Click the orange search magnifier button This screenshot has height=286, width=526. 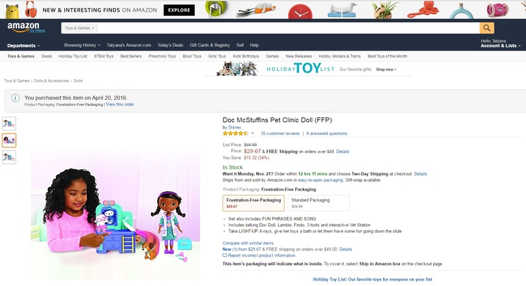[486, 28]
